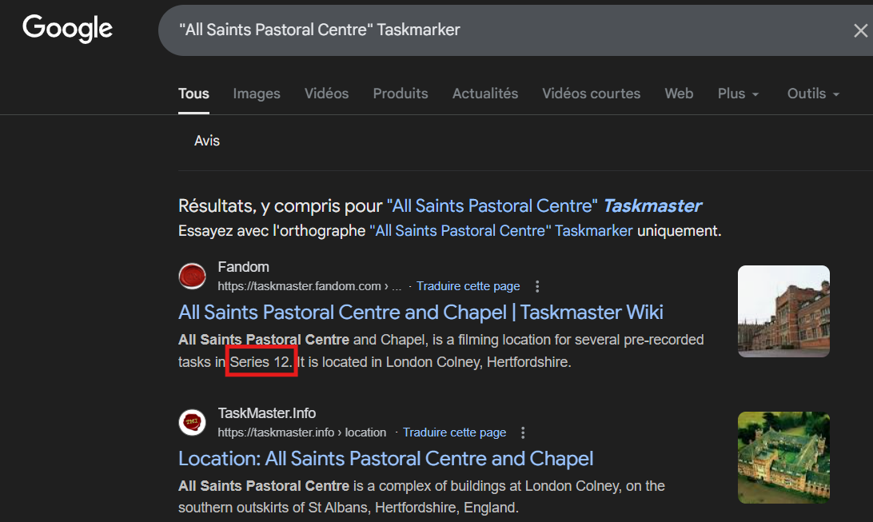Select the Vidéos courtes tab
The height and width of the screenshot is (522, 873).
(x=591, y=94)
